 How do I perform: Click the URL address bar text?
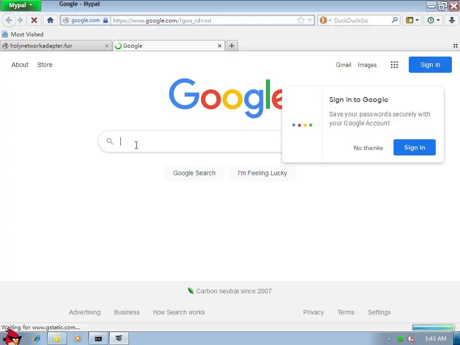click(162, 21)
